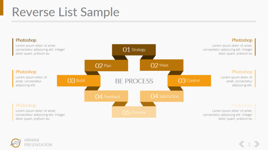Select the 03 Build block
This screenshot has width=268, height=150.
coord(79,80)
